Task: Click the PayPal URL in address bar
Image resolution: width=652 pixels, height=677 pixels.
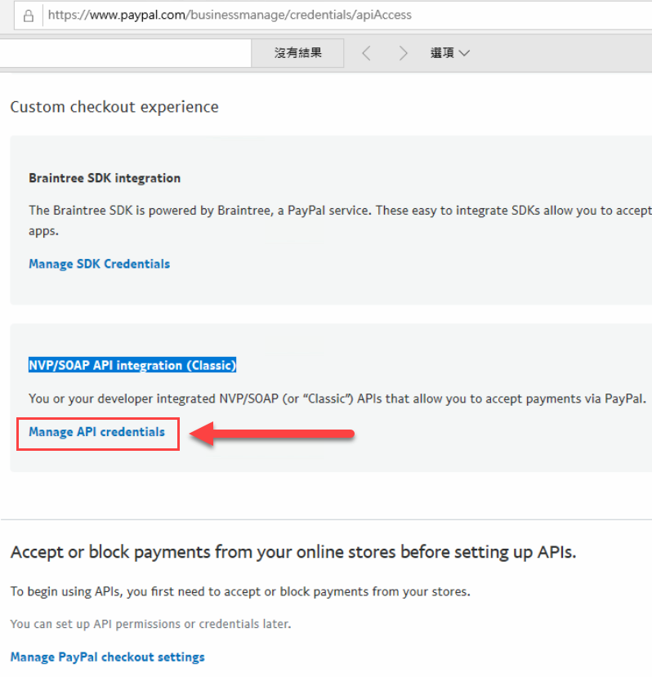Action: point(230,15)
